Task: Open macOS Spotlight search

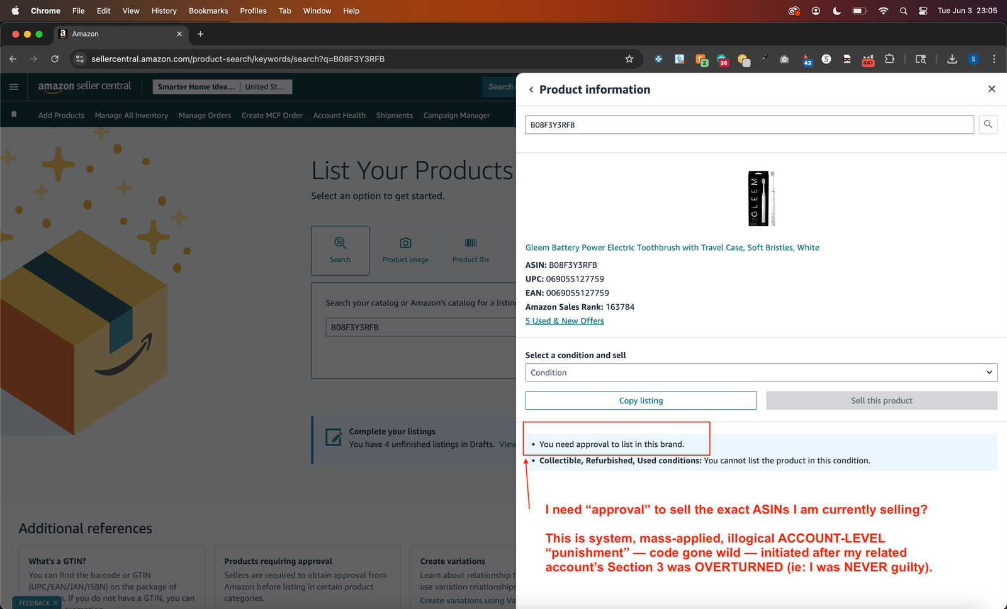Action: [x=904, y=11]
